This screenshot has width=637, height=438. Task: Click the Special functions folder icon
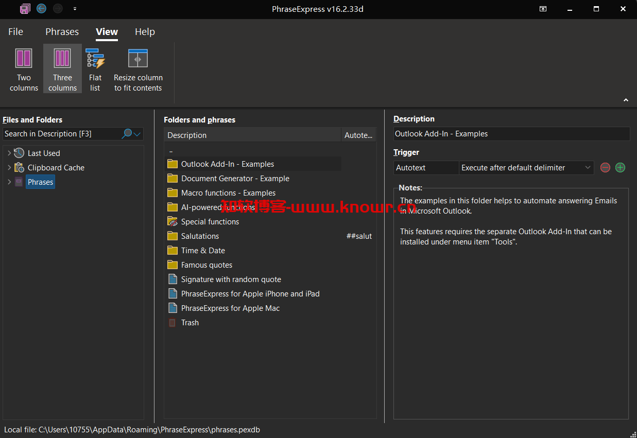(x=173, y=222)
